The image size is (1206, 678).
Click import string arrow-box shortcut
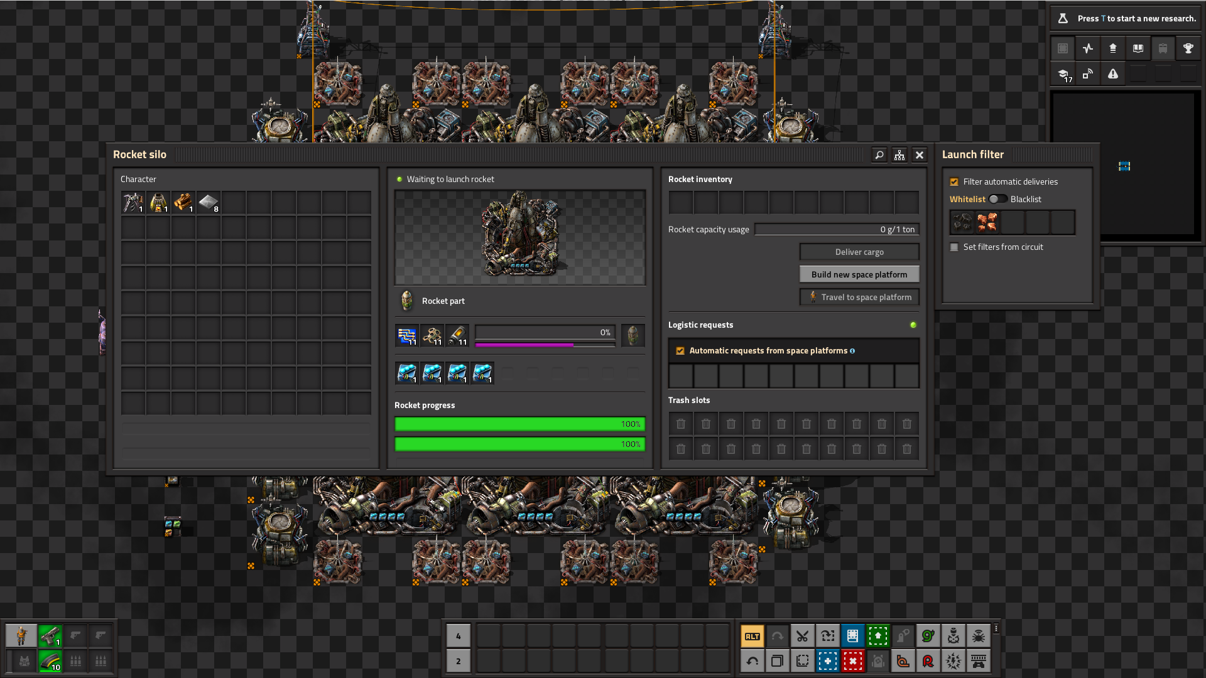(828, 636)
